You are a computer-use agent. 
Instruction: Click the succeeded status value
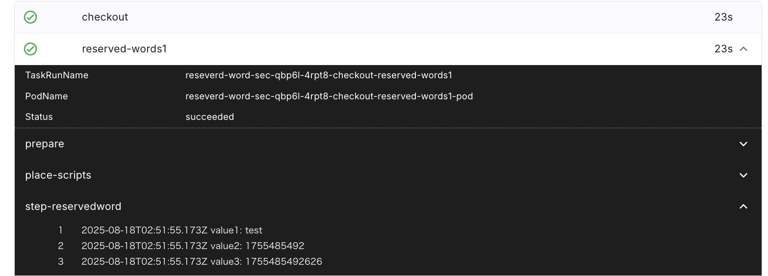pos(209,117)
